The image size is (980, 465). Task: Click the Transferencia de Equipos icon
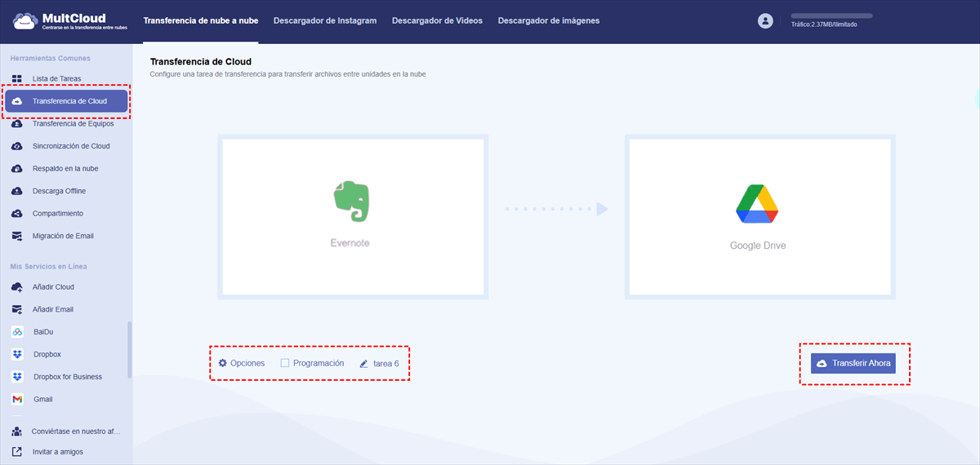pyautogui.click(x=16, y=124)
